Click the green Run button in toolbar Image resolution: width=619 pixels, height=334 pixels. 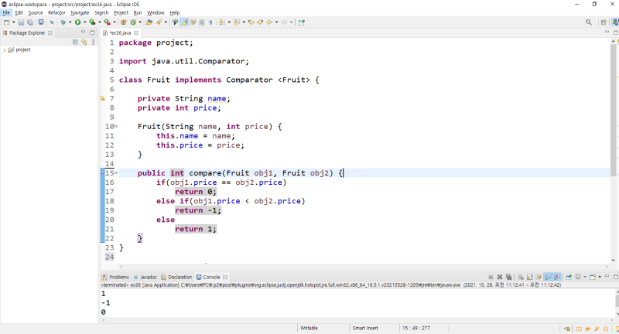point(77,22)
